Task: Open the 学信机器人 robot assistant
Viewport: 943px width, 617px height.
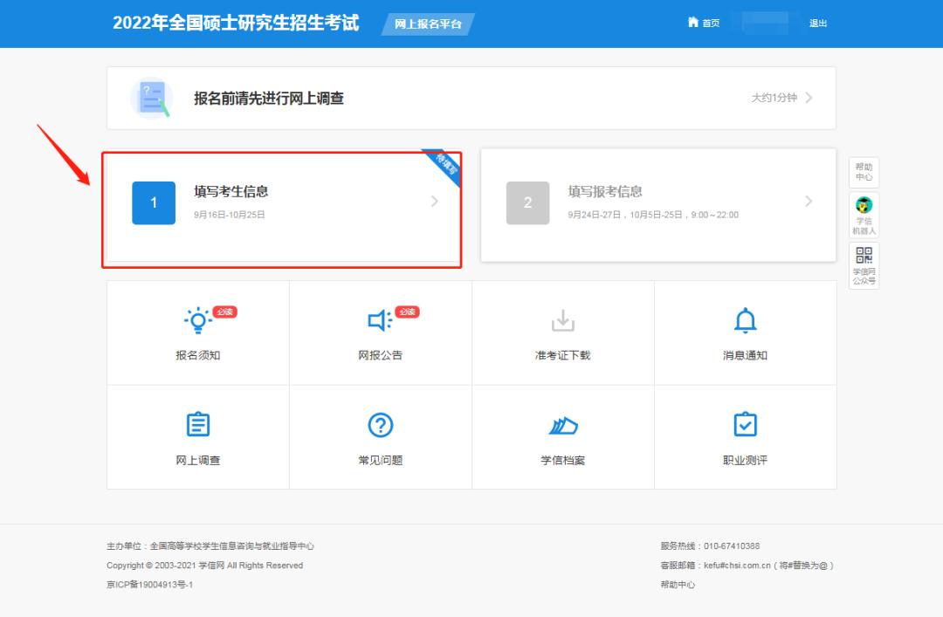Action: coord(863,211)
